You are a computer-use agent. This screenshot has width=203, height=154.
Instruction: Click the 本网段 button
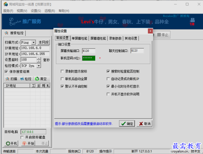click(x=44, y=42)
